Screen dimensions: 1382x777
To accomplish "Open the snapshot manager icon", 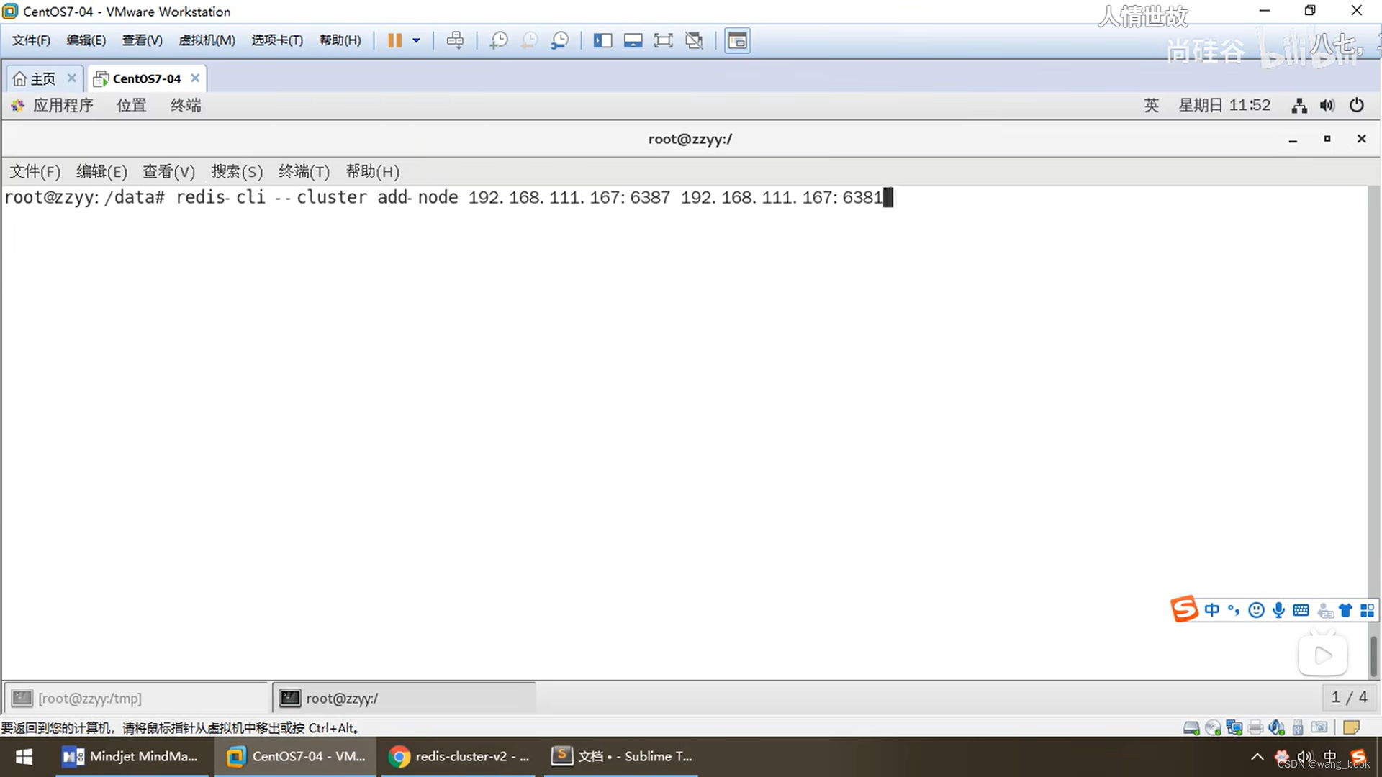I will [560, 40].
